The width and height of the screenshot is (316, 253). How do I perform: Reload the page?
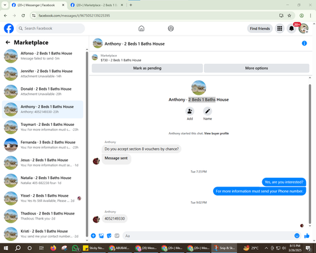[23, 16]
